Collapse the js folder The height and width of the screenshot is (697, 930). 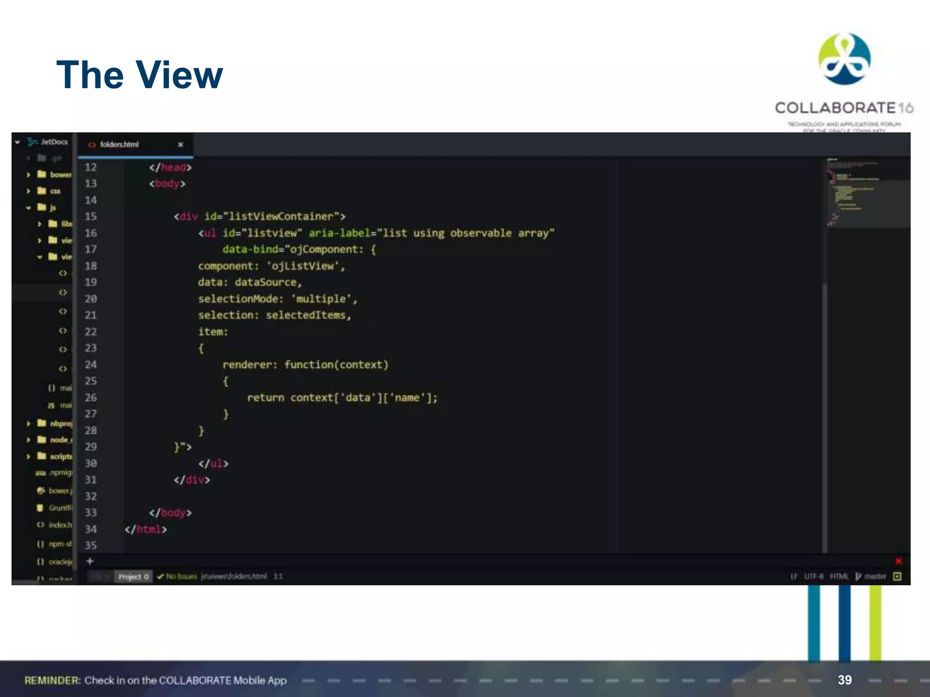point(28,207)
